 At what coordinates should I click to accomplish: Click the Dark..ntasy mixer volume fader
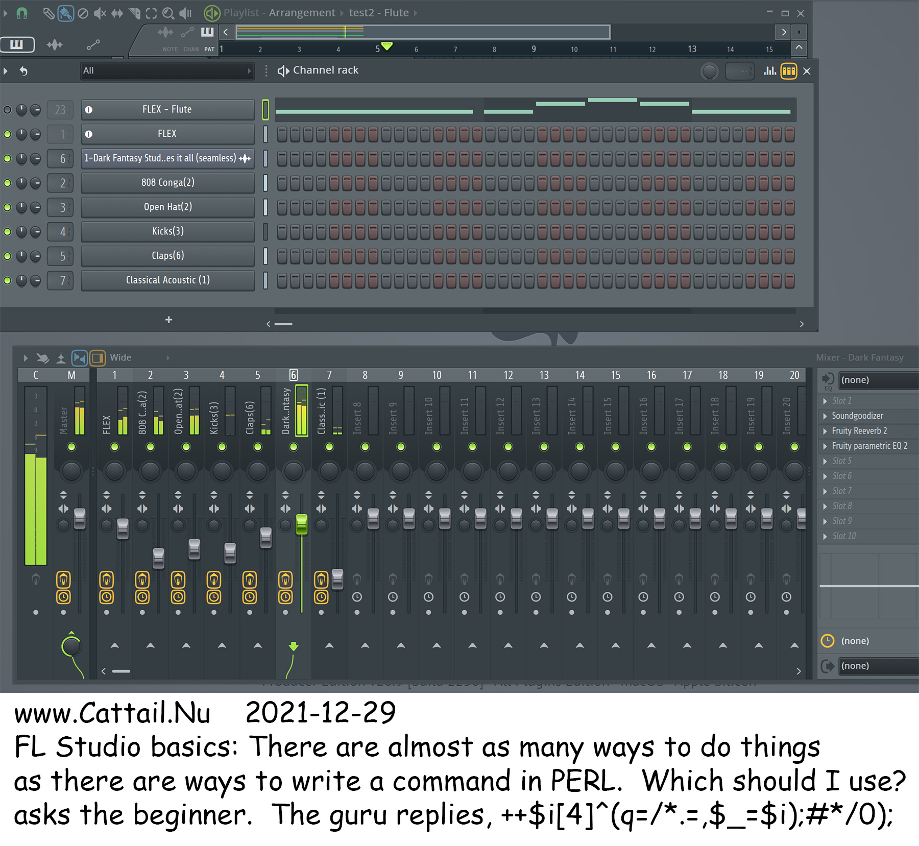tap(302, 524)
